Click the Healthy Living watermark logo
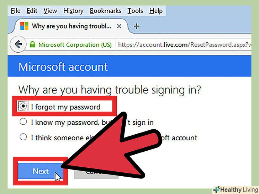The width and height of the screenshot is (259, 194). 236,189
